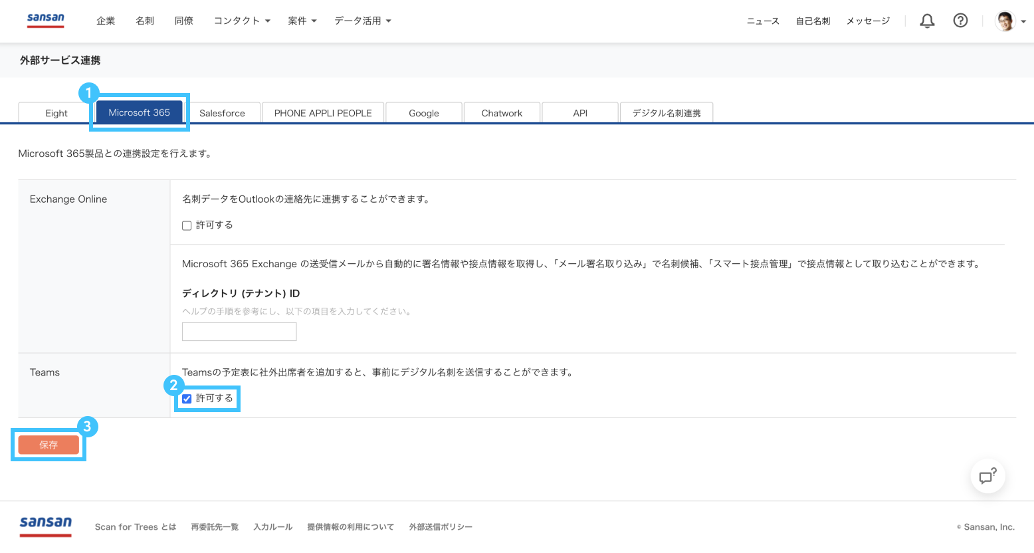1034x553 pixels.
Task: Click the Sansan logo in footer
Action: click(46, 526)
